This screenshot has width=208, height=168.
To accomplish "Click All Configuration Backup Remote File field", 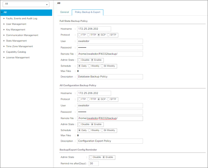I will 110,118.
